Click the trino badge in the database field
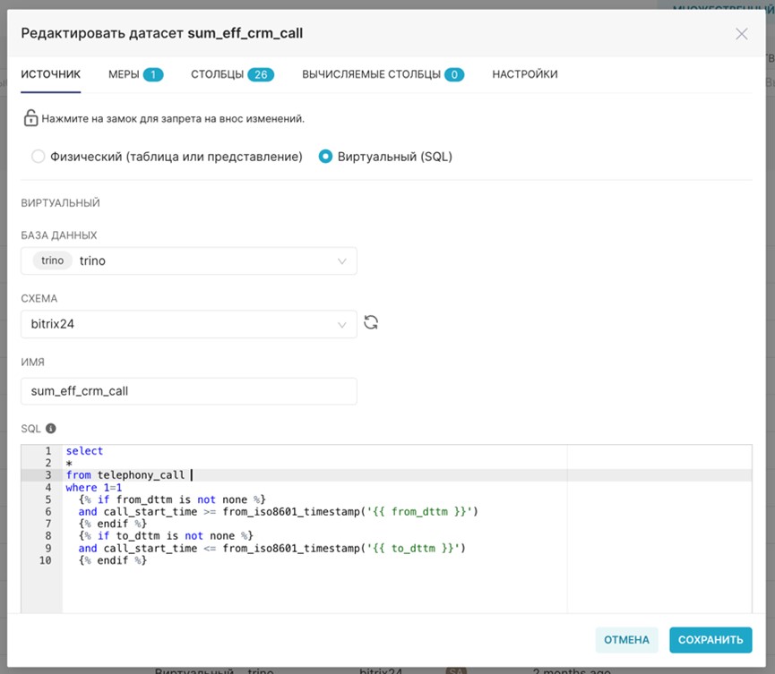775x674 pixels. click(x=53, y=260)
